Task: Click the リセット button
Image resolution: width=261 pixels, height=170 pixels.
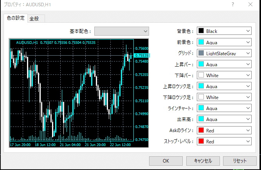Action: click(240, 161)
